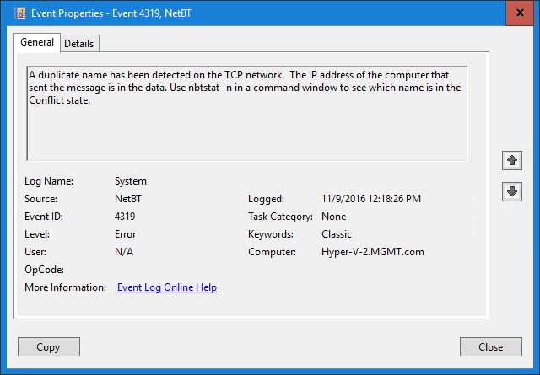The width and height of the screenshot is (540, 375).
Task: Open the Event Log Online Help link
Action: click(166, 287)
